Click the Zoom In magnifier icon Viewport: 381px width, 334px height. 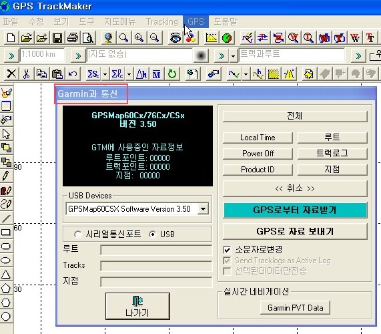tap(139, 38)
